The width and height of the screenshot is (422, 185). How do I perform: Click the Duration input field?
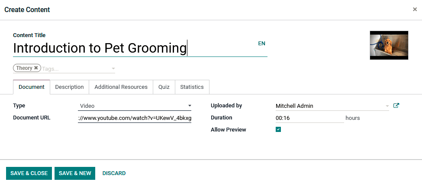(309, 118)
